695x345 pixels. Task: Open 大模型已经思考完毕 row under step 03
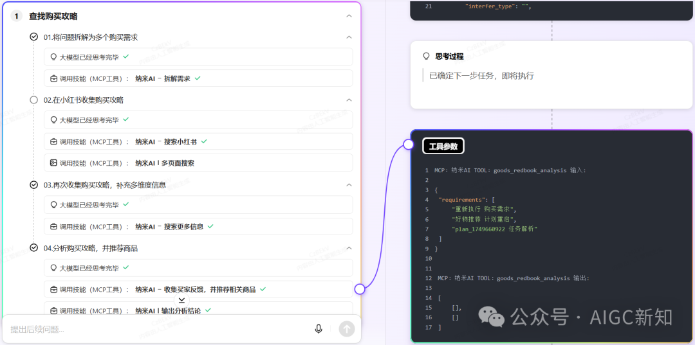199,205
